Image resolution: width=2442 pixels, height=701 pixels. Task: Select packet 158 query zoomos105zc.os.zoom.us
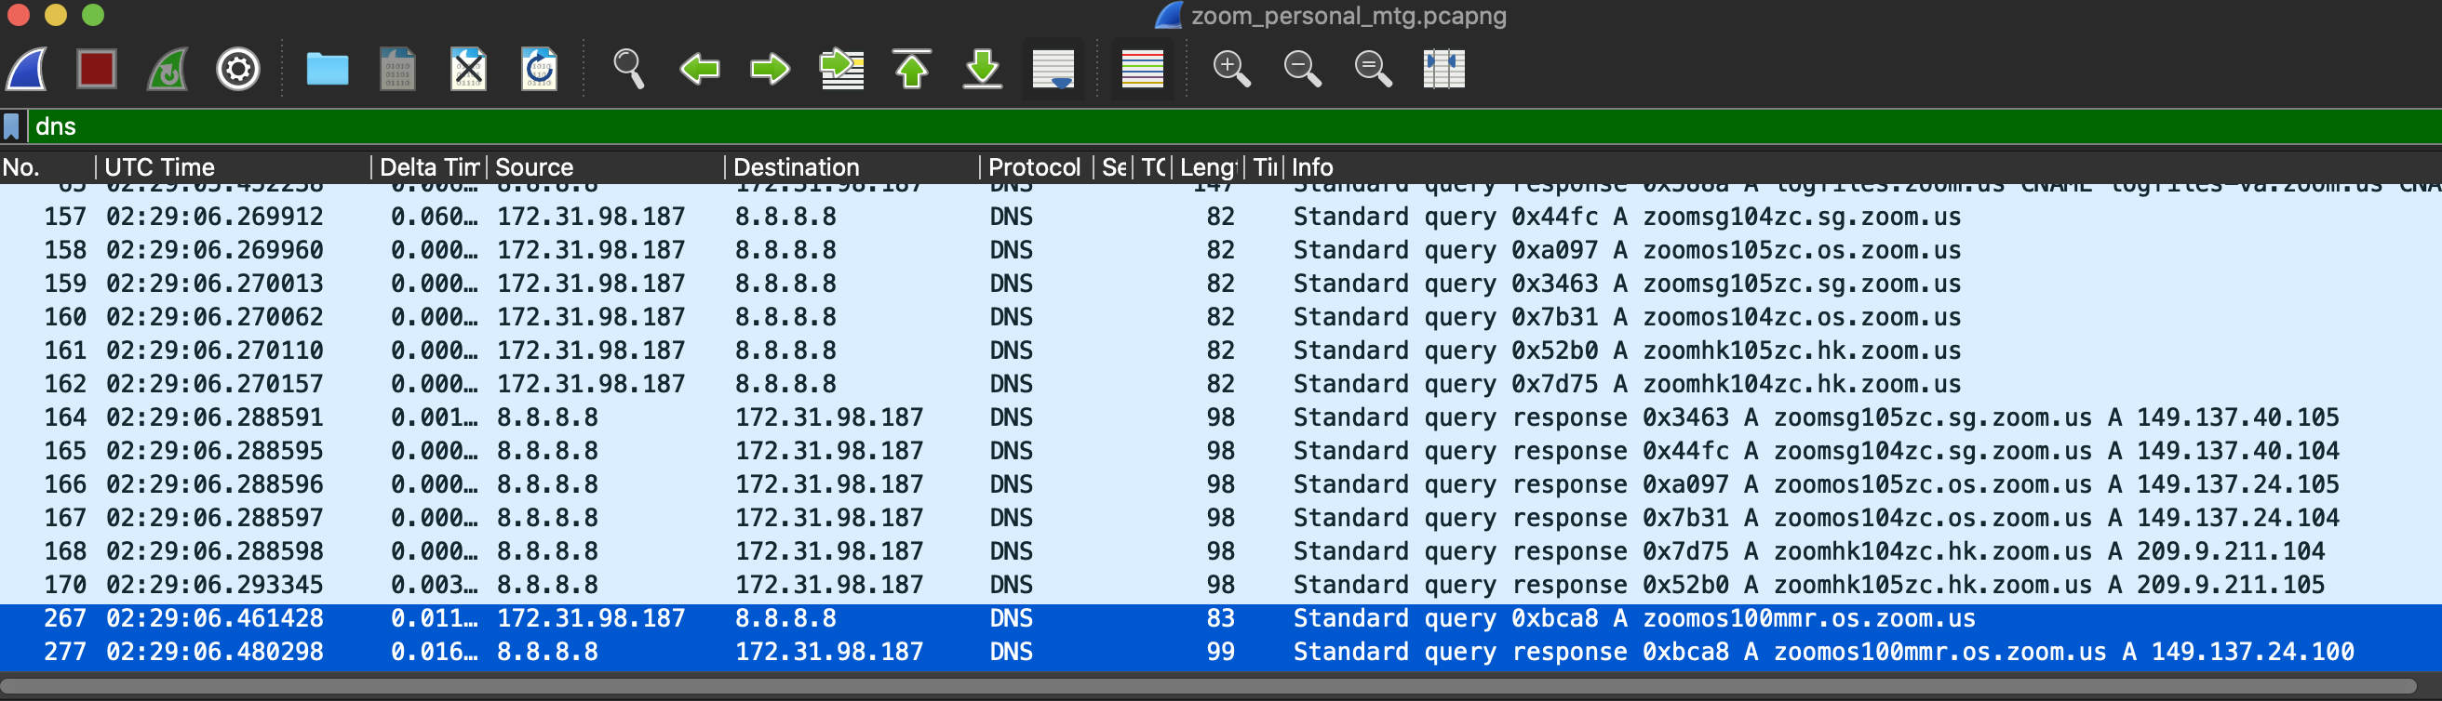point(1221,250)
